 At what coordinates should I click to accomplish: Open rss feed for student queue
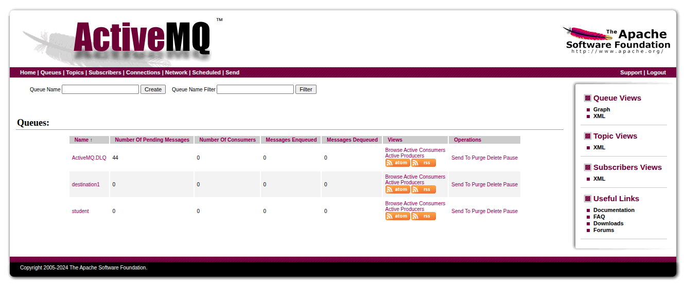click(x=424, y=216)
